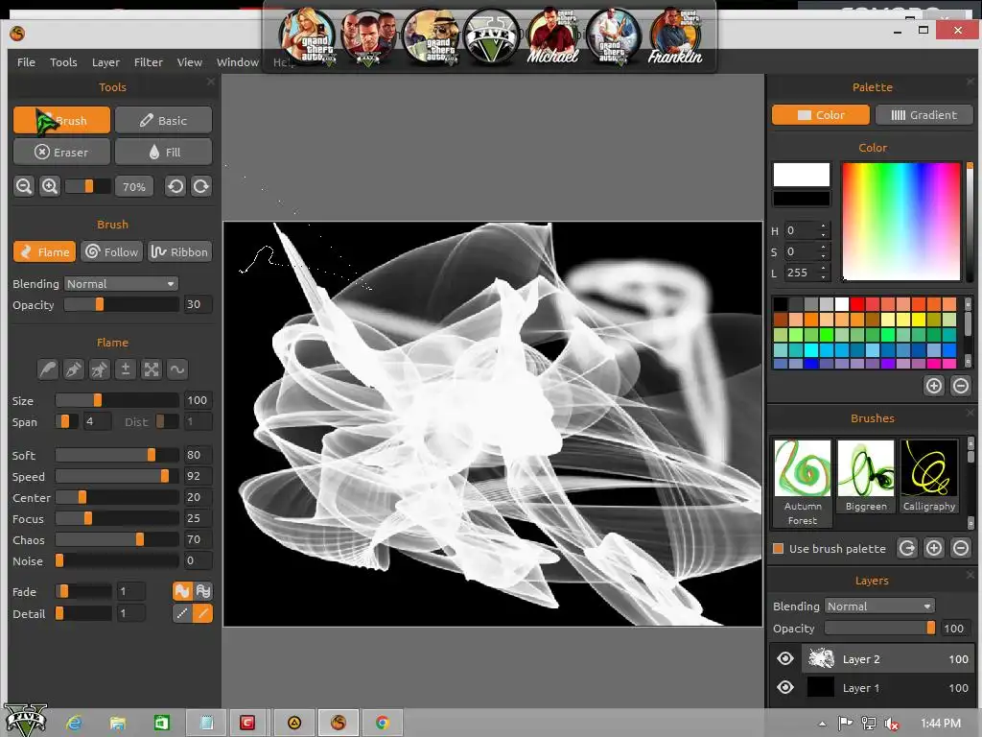
Task: Choose the Fill tool
Action: click(163, 153)
